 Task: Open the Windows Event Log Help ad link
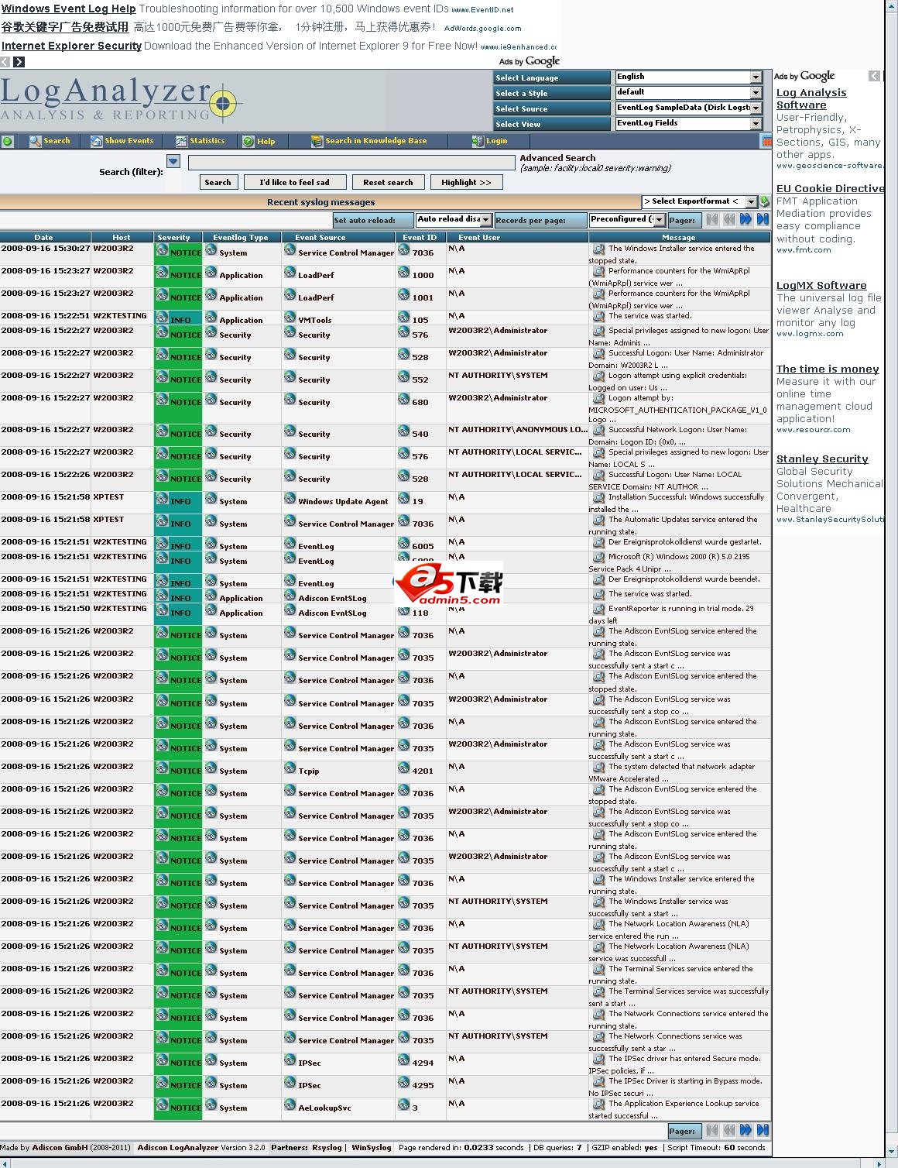coord(68,9)
